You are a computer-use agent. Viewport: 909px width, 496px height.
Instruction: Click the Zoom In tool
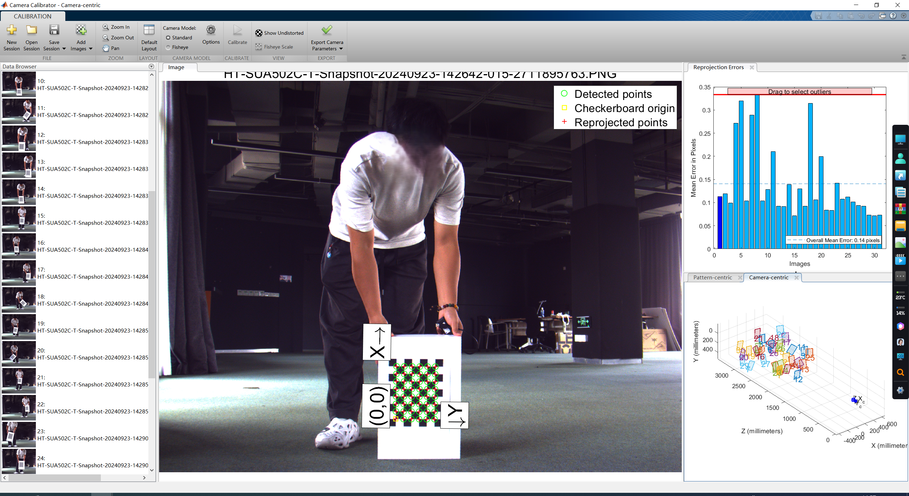(x=116, y=27)
